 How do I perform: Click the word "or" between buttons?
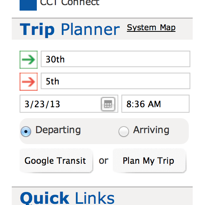(x=103, y=161)
